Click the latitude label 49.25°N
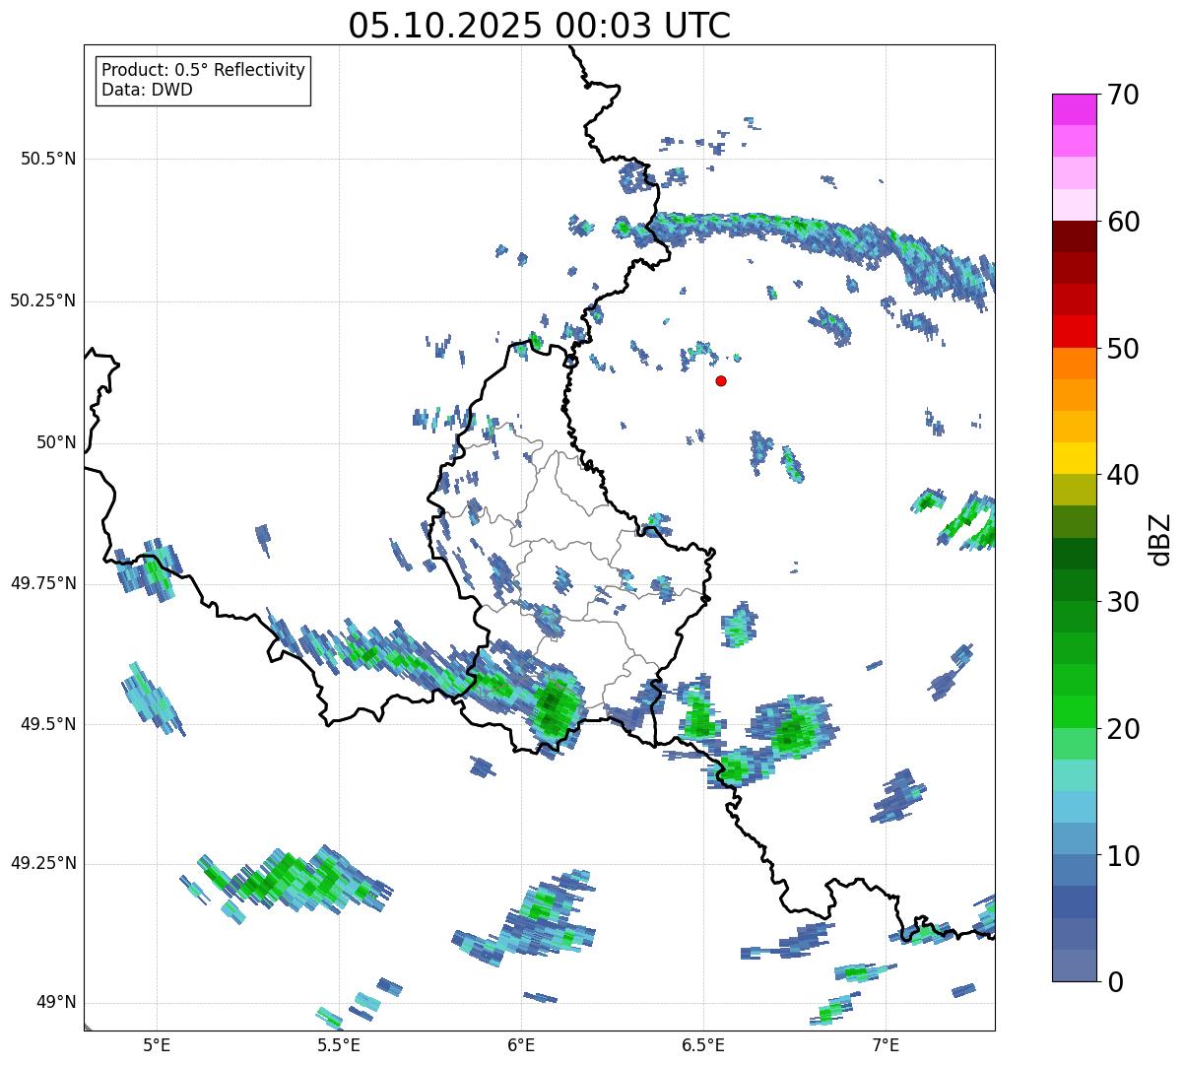Image resolution: width=1184 pixels, height=1065 pixels. pos(43,863)
